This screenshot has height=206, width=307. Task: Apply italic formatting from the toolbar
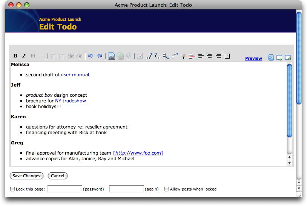point(24,56)
